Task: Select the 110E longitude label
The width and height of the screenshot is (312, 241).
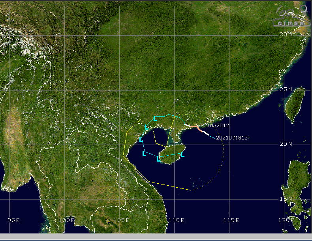Action: 176,220
